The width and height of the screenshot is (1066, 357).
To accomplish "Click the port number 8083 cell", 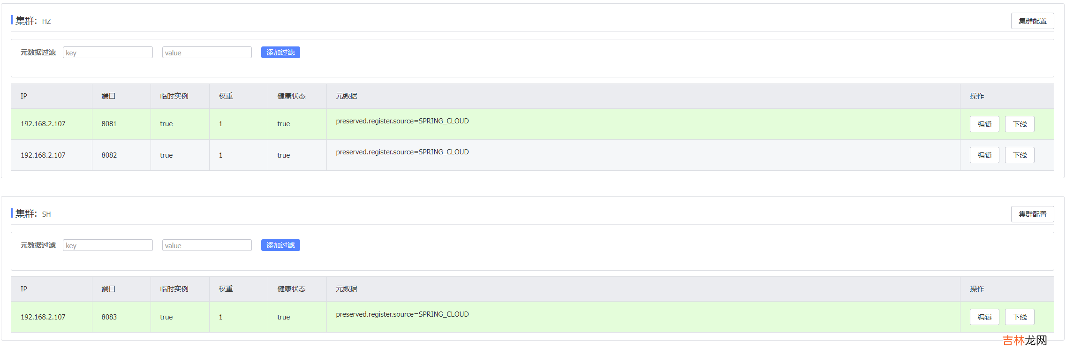I will 109,317.
